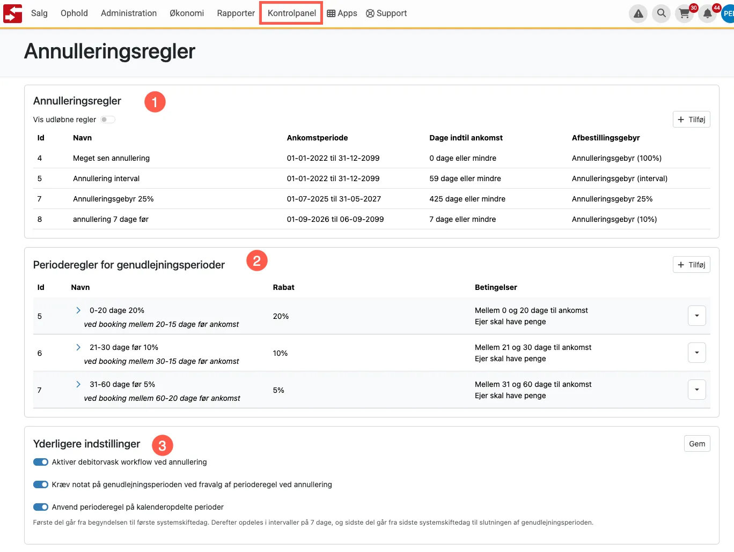Viewport: 734px width, 552px height.
Task: Click the red application logo
Action: (x=13, y=13)
